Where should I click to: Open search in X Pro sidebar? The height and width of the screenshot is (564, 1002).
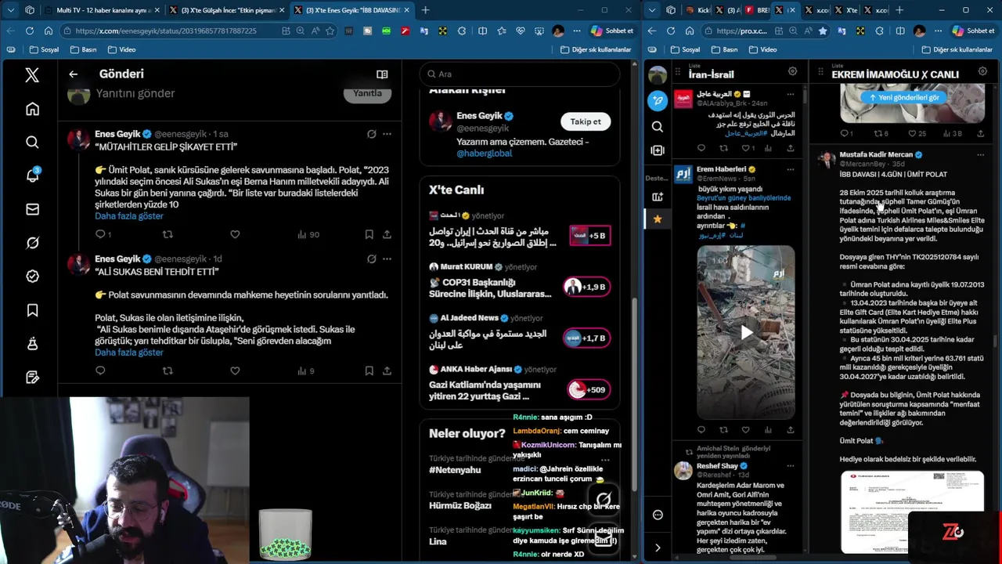coord(658,126)
